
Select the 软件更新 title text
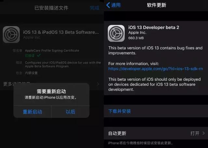[x=156, y=5]
